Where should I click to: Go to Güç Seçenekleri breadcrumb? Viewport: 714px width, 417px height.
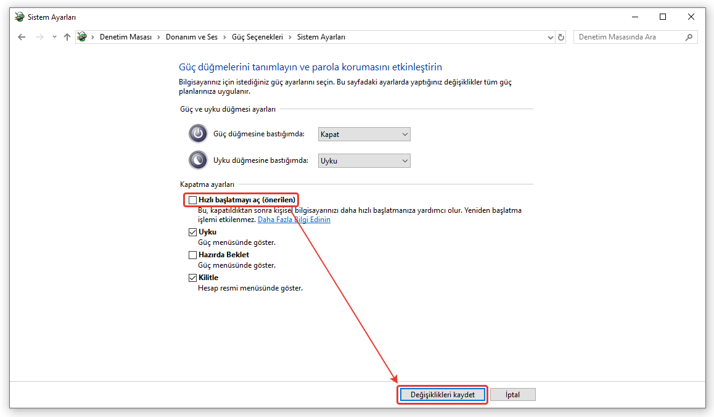click(x=257, y=37)
